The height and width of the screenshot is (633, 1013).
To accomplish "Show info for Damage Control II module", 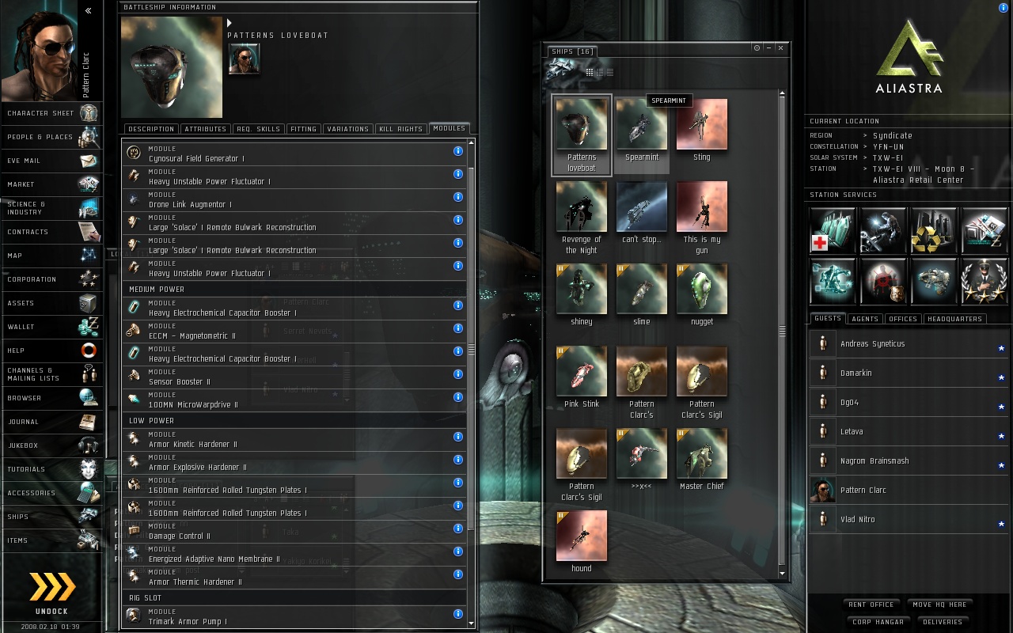I will click(x=458, y=529).
